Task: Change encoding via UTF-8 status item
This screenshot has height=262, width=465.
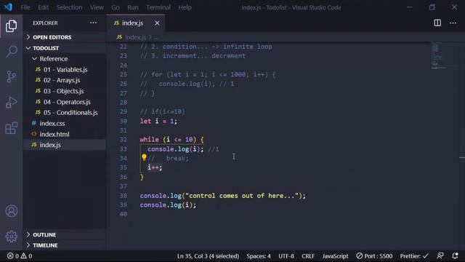Action: (x=286, y=255)
